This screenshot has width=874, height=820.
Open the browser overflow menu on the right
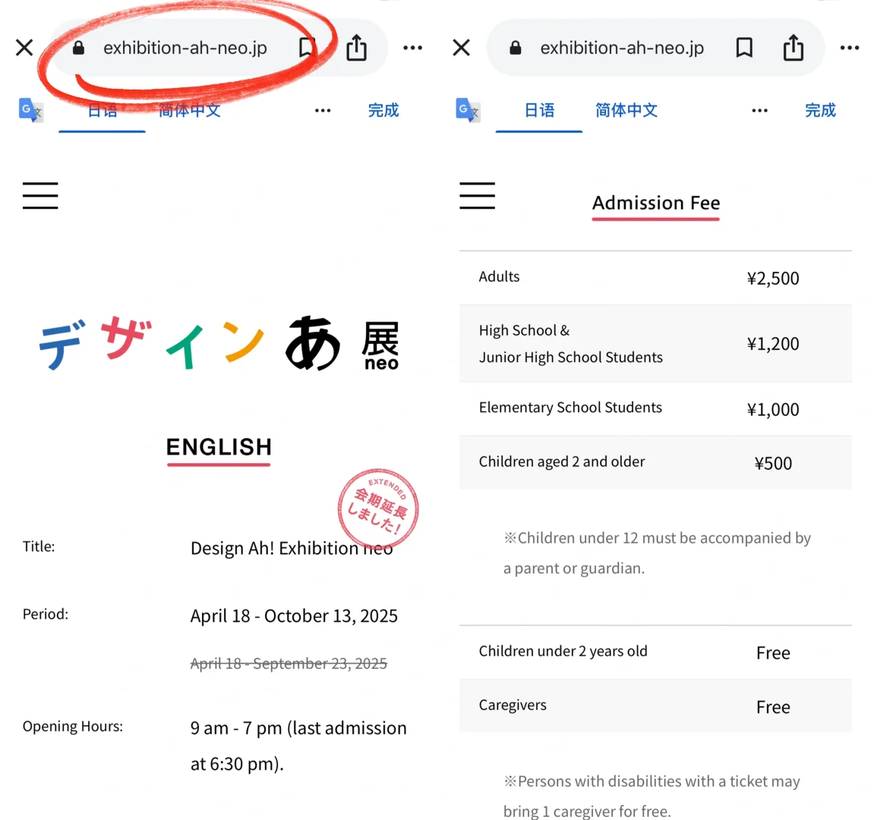[849, 47]
